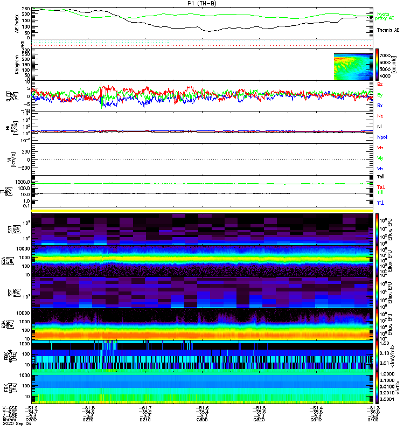Select the red Ne density legend label
This screenshot has width=404, height=431.
[380, 116]
